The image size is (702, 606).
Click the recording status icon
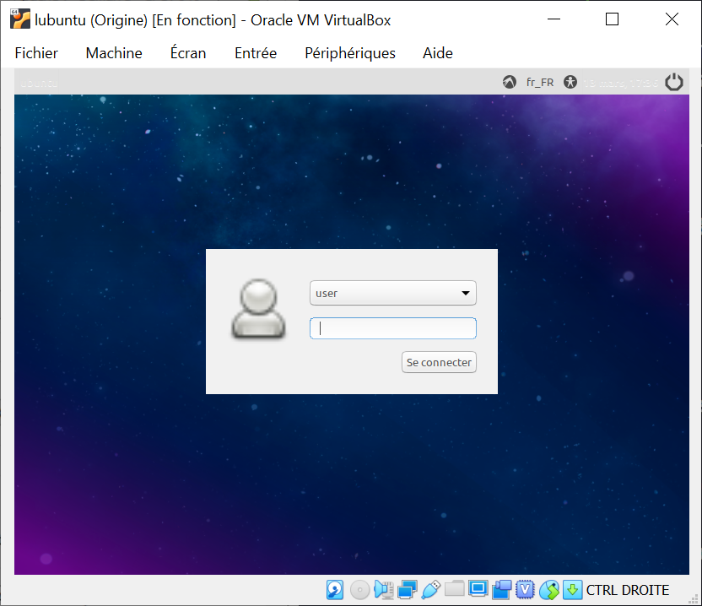pyautogui.click(x=502, y=590)
